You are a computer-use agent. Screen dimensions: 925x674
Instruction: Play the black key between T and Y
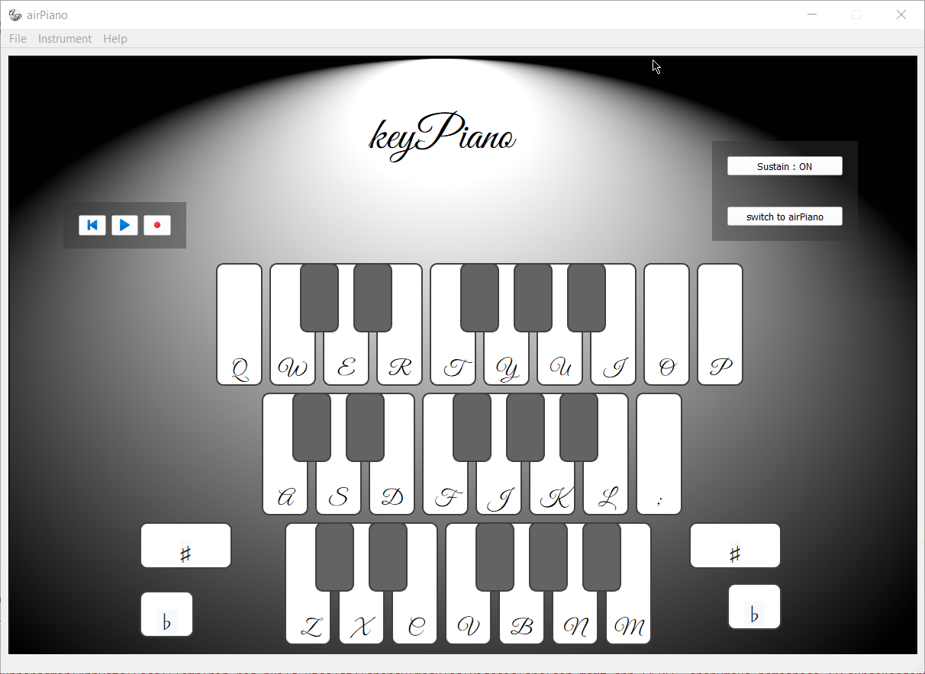pyautogui.click(x=479, y=298)
